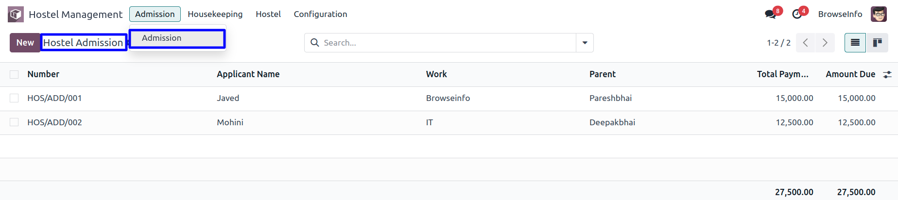Click the user avatar picture
The width and height of the screenshot is (898, 200).
point(879,14)
